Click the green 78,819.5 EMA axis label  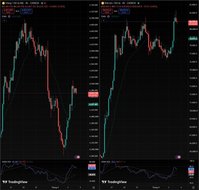click(193, 39)
